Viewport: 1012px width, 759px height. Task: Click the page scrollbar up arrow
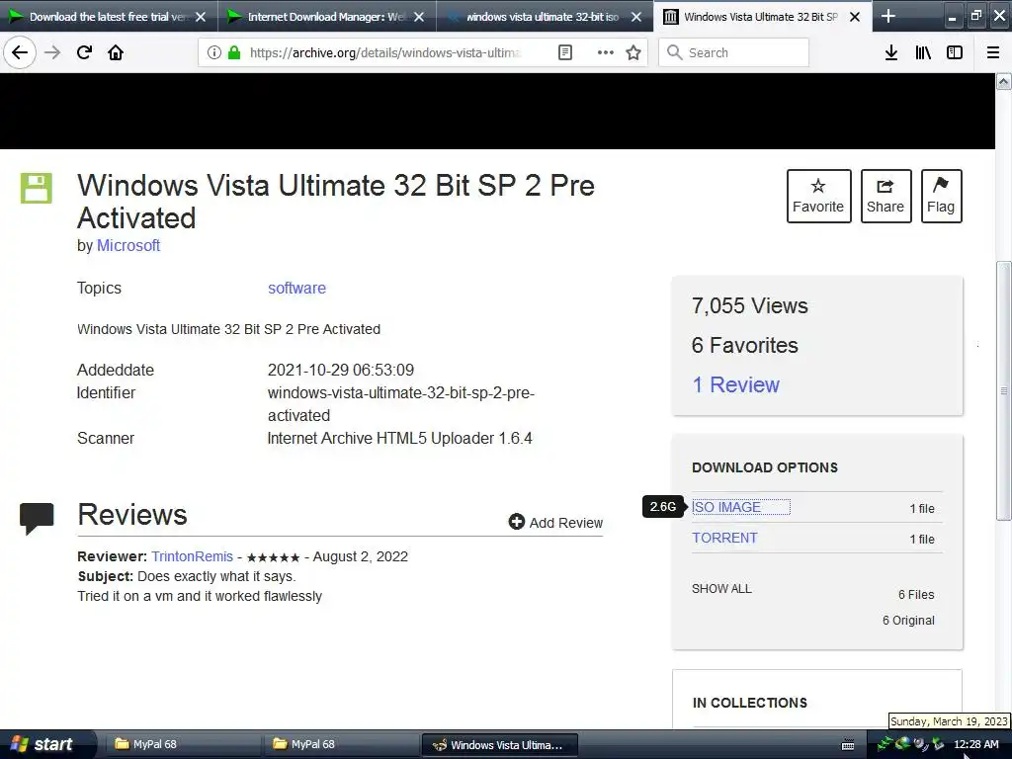tap(1003, 81)
